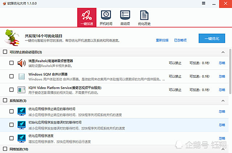This screenshot has height=153, width=232.
Task: Ignore the Realtek audio manager item
Action: pyautogui.click(x=222, y=63)
